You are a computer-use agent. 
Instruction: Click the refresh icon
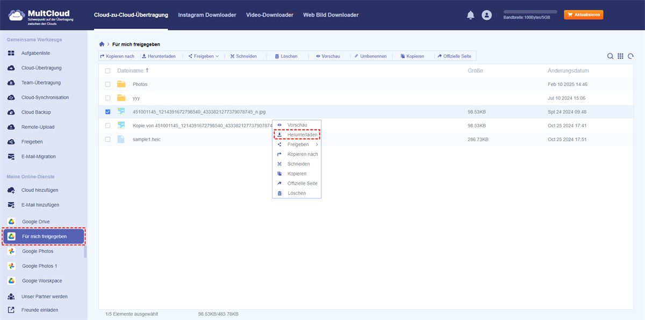630,56
